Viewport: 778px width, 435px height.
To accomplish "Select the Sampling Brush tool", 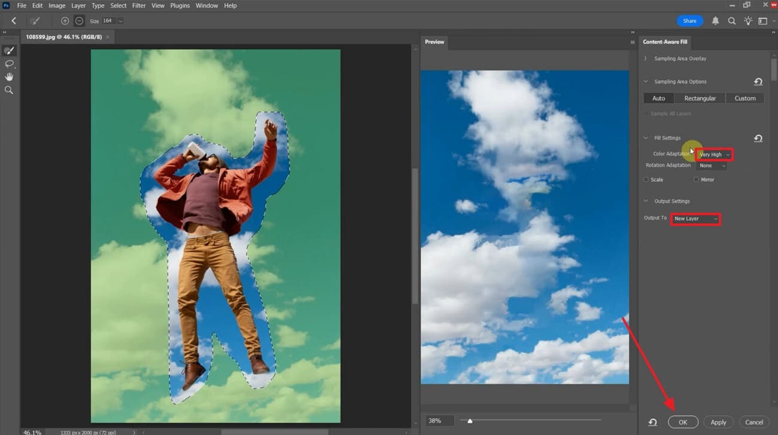I will (x=8, y=50).
